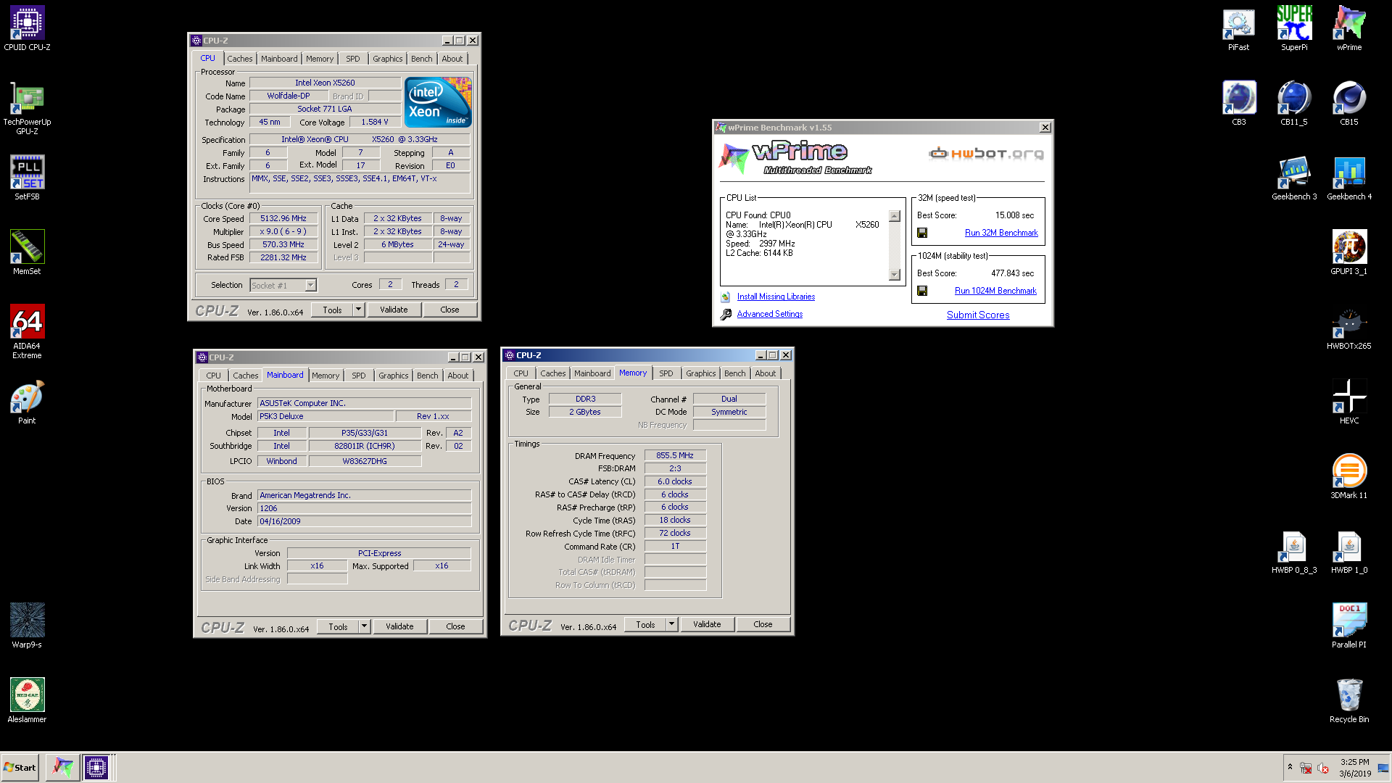The image size is (1392, 783).
Task: Switch to About tab in Memory CPU-Z window
Action: (x=766, y=373)
